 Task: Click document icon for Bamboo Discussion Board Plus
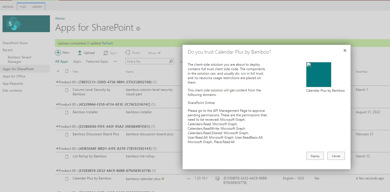(67, 134)
